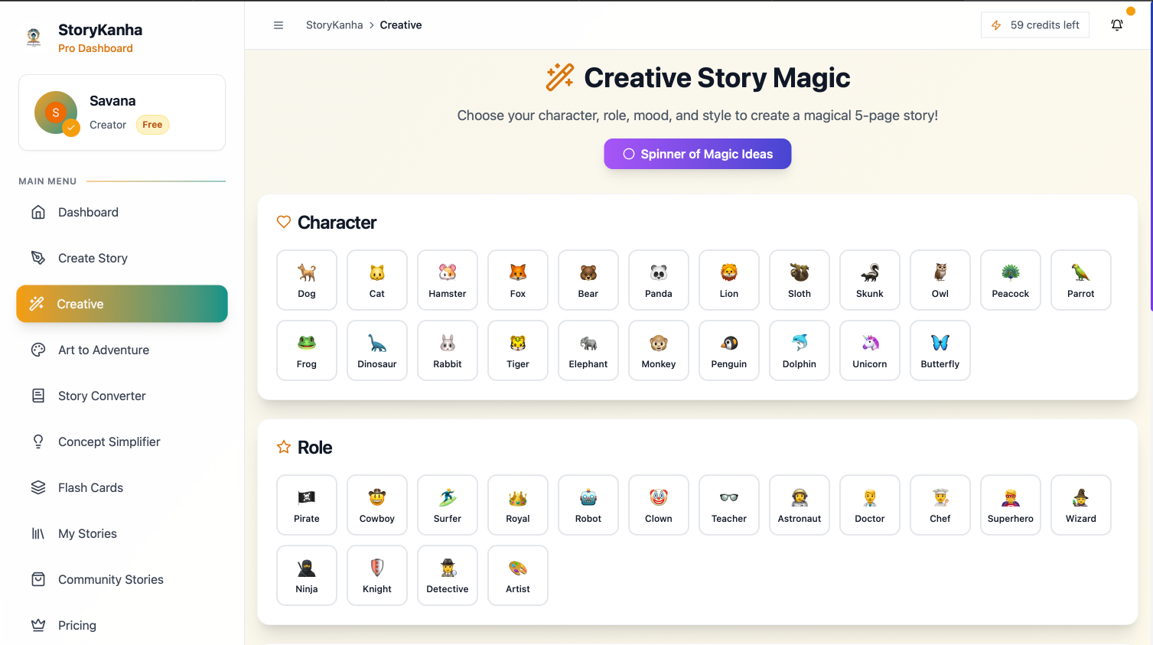Click the hamburger menu icon to collapse sidebar
Screen dimensions: 1153x645
pyautogui.click(x=278, y=25)
